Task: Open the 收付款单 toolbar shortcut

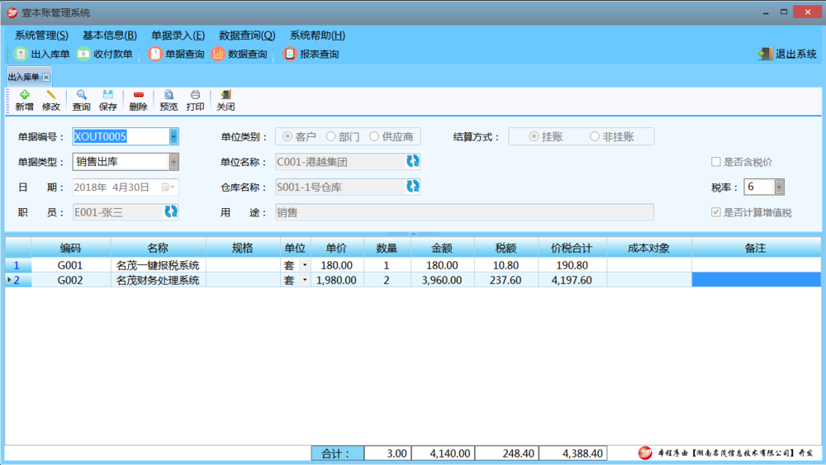Action: point(105,54)
